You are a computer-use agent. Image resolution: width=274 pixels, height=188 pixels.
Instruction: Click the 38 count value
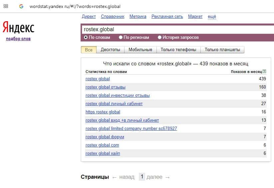pos(264,95)
